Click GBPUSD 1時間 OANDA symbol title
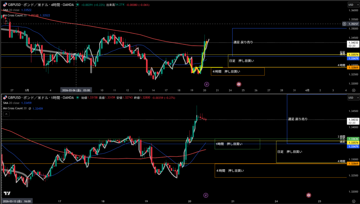The width and height of the screenshot is (360, 204). pyautogui.click(x=40, y=98)
